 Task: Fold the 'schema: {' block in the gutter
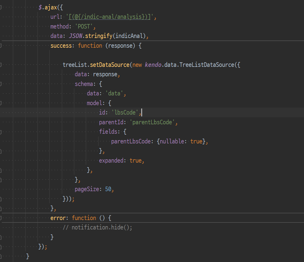coord(1,84)
